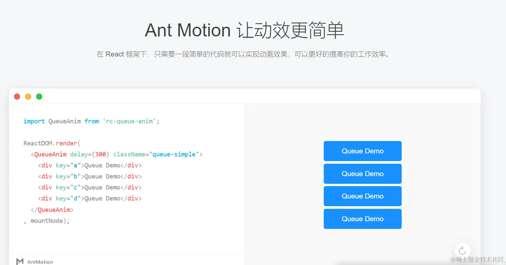506x265 pixels.
Task: Click the red window dot
Action: tap(17, 97)
